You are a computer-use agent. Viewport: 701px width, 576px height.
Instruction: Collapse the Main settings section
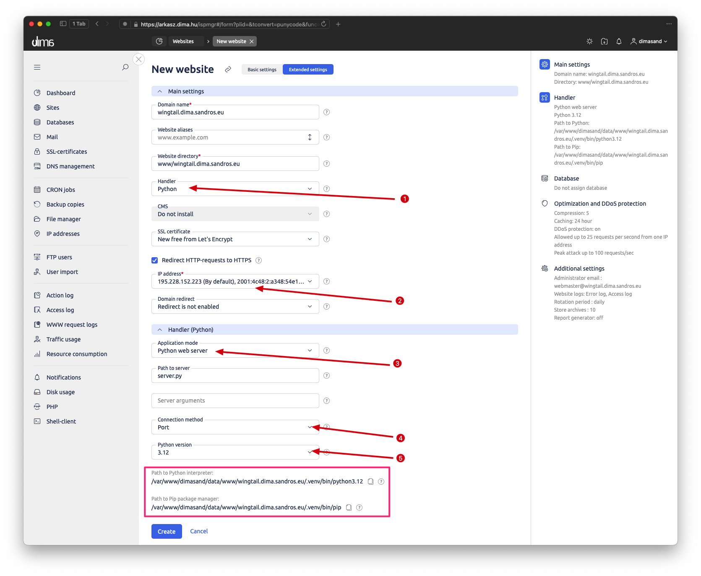160,91
